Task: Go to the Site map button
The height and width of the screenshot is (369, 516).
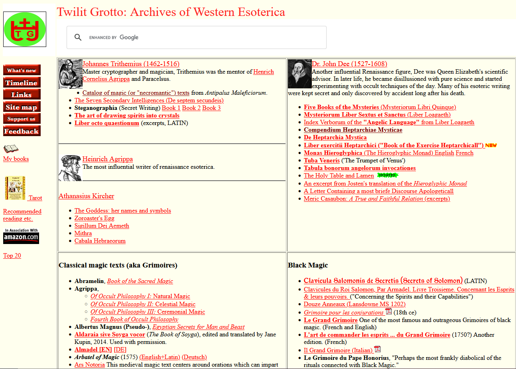Action: pyautogui.click(x=22, y=107)
